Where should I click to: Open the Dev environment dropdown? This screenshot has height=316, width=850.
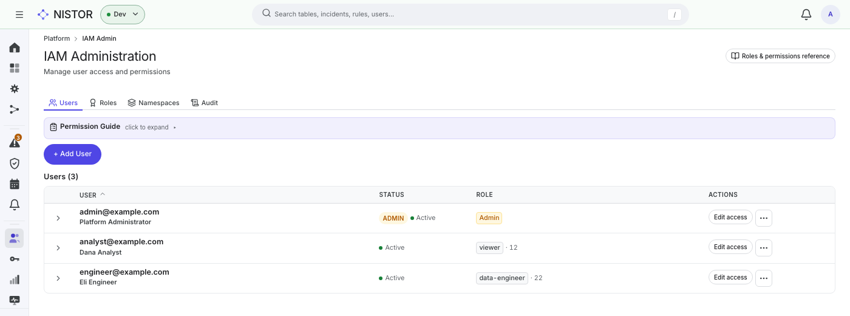pyautogui.click(x=123, y=14)
